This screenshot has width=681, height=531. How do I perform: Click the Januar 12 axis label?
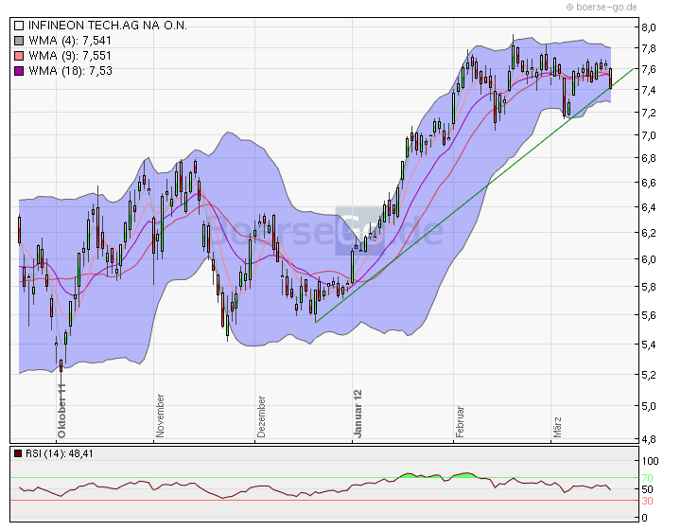point(358,414)
